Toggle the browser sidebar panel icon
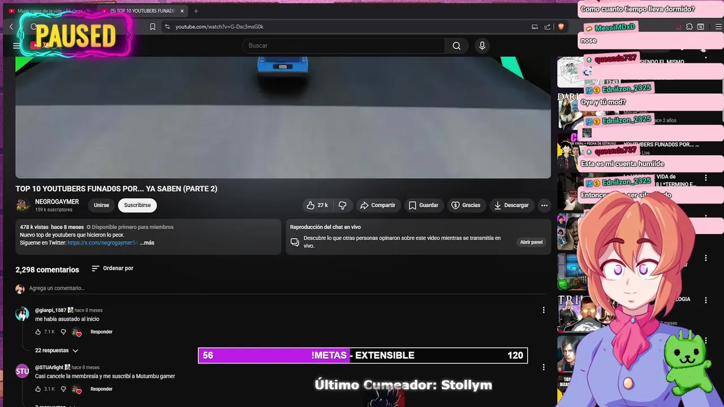The image size is (724, 407). coord(701,27)
